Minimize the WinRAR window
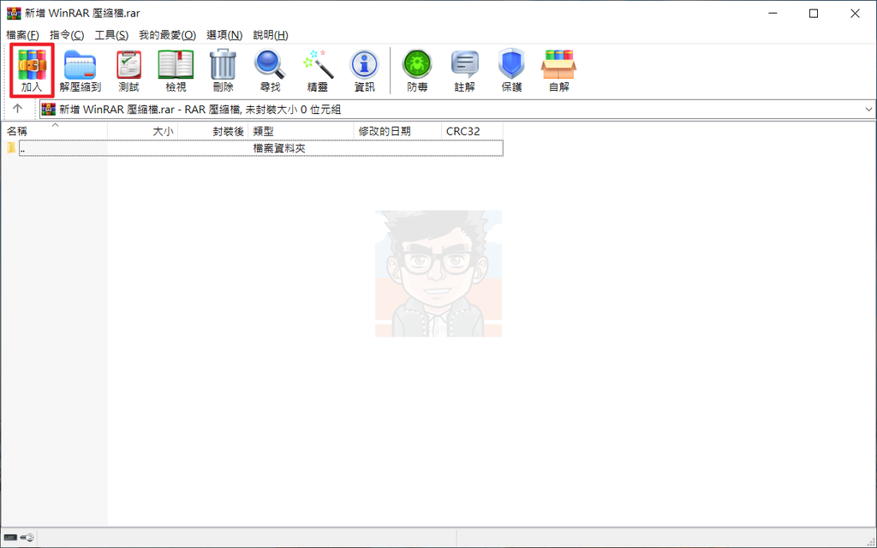Screen dimensions: 877x548 [x=773, y=14]
